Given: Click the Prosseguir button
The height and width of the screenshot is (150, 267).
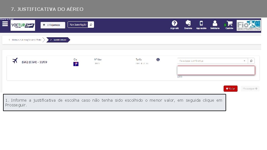Looking at the screenshot, I should click(250, 89).
